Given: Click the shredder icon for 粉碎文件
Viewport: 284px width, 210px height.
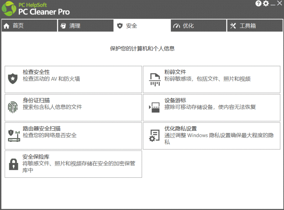Looking at the screenshot, I should [x=155, y=79].
